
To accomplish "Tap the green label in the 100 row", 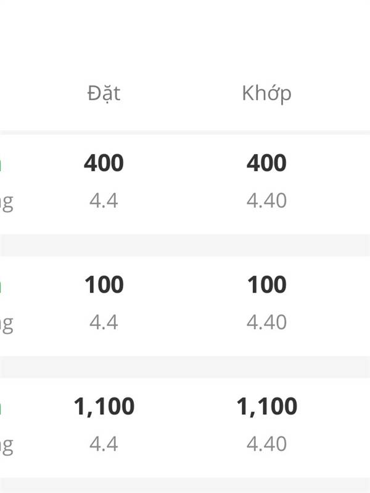I will tap(1, 286).
